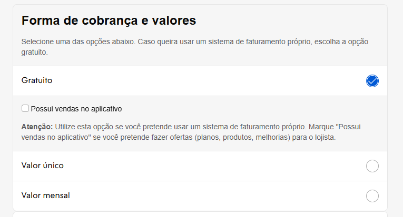Click the Valor mensal option label
Screen dimensions: 403x217
pyautogui.click(x=46, y=195)
